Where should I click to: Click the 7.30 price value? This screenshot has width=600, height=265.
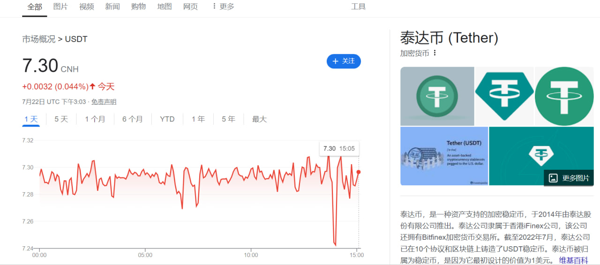pyautogui.click(x=40, y=66)
